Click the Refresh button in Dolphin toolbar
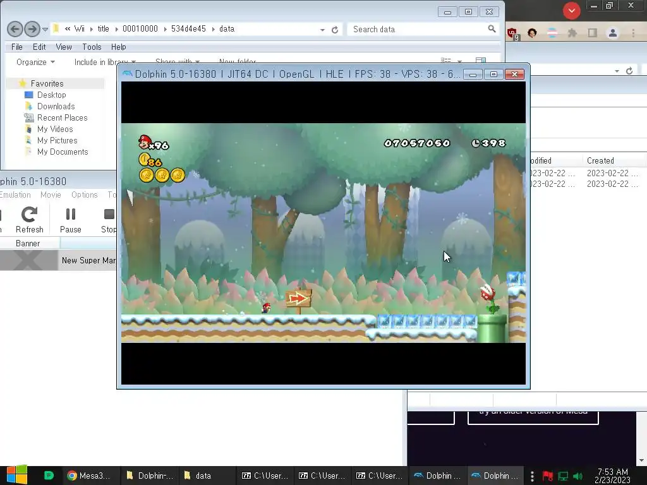The height and width of the screenshot is (485, 647). pos(29,220)
